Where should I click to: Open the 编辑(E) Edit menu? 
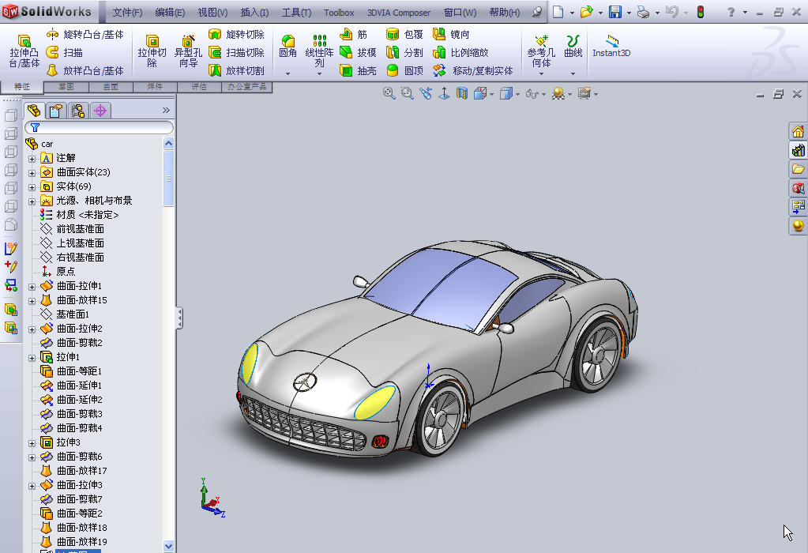(170, 13)
